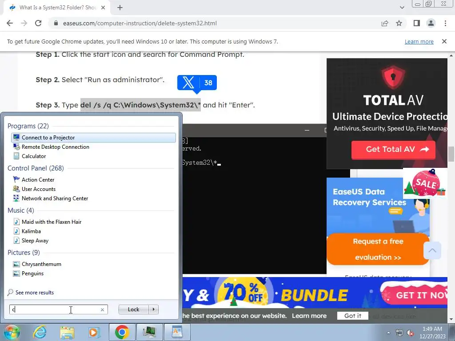Click the address bar URL
Image resolution: width=455 pixels, height=341 pixels.
[140, 23]
